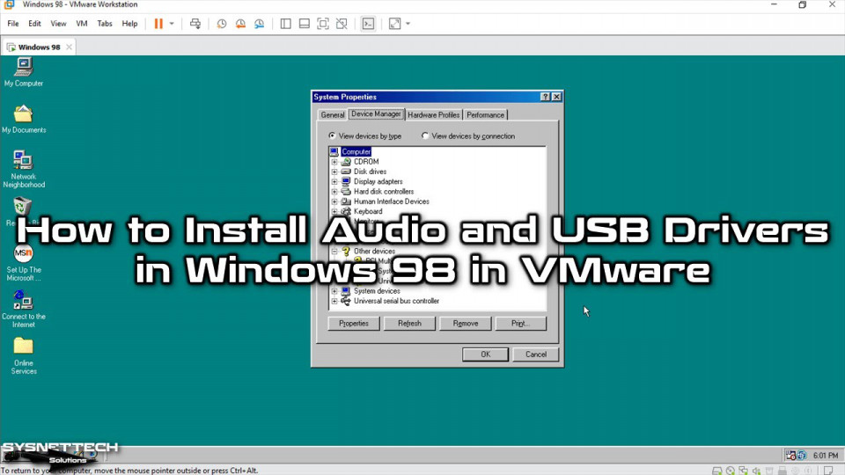Select the Computer root node

[356, 152]
